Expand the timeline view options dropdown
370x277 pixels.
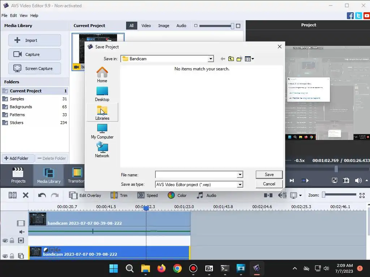[300, 195]
